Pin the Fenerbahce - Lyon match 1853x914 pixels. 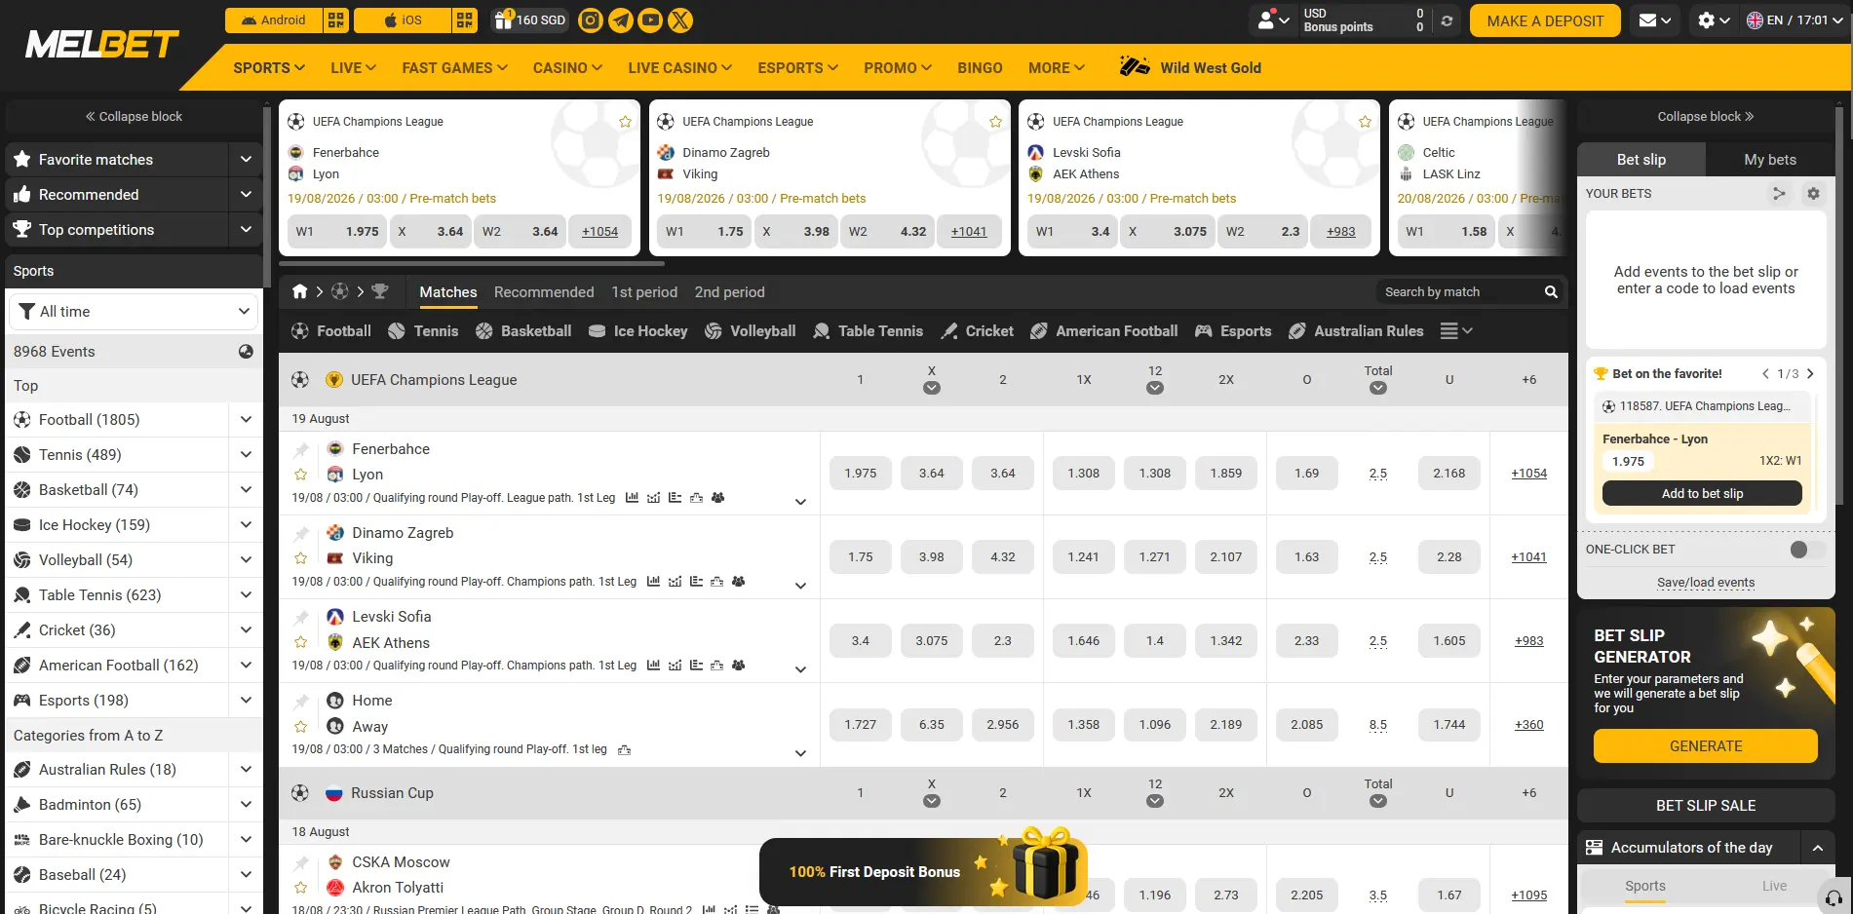(301, 449)
